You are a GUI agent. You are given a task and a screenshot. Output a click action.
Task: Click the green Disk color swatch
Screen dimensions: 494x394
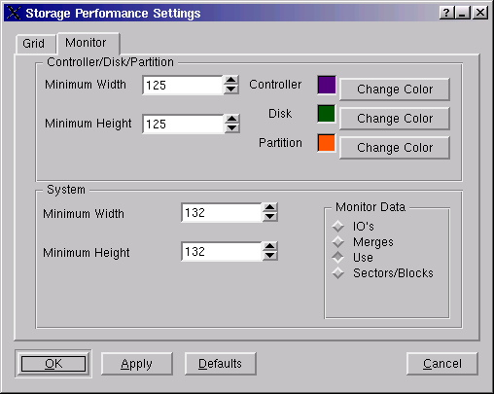pos(327,114)
